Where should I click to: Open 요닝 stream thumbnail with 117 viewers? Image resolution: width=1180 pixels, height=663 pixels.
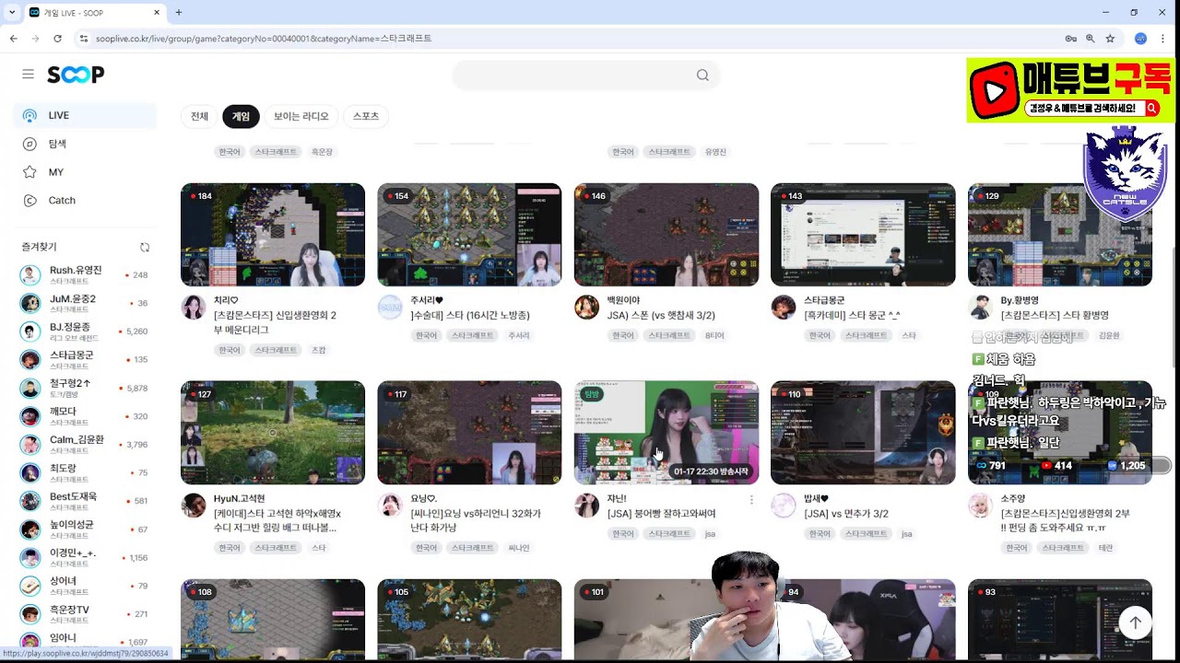[x=469, y=433]
